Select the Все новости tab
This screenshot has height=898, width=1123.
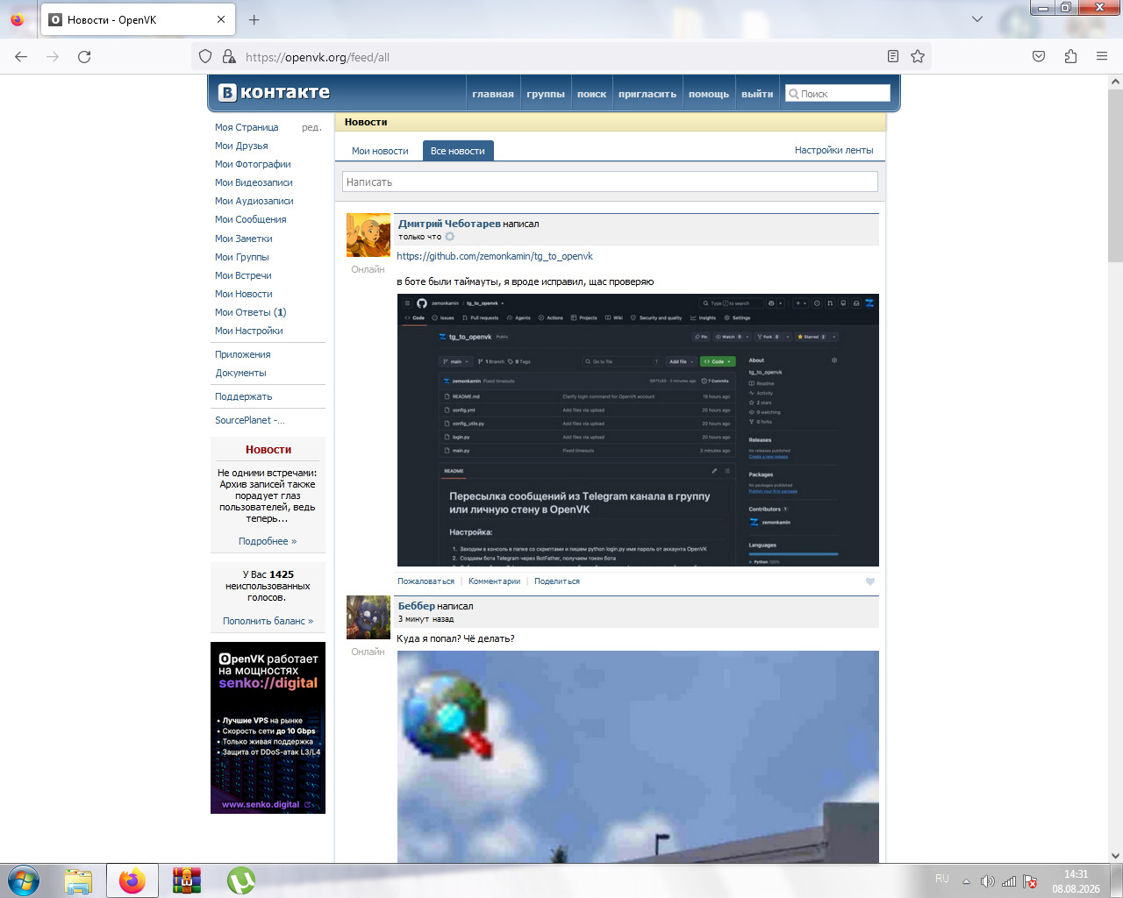(x=458, y=151)
